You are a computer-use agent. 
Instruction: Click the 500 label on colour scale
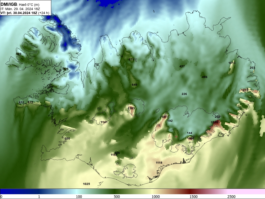coord(117,197)
